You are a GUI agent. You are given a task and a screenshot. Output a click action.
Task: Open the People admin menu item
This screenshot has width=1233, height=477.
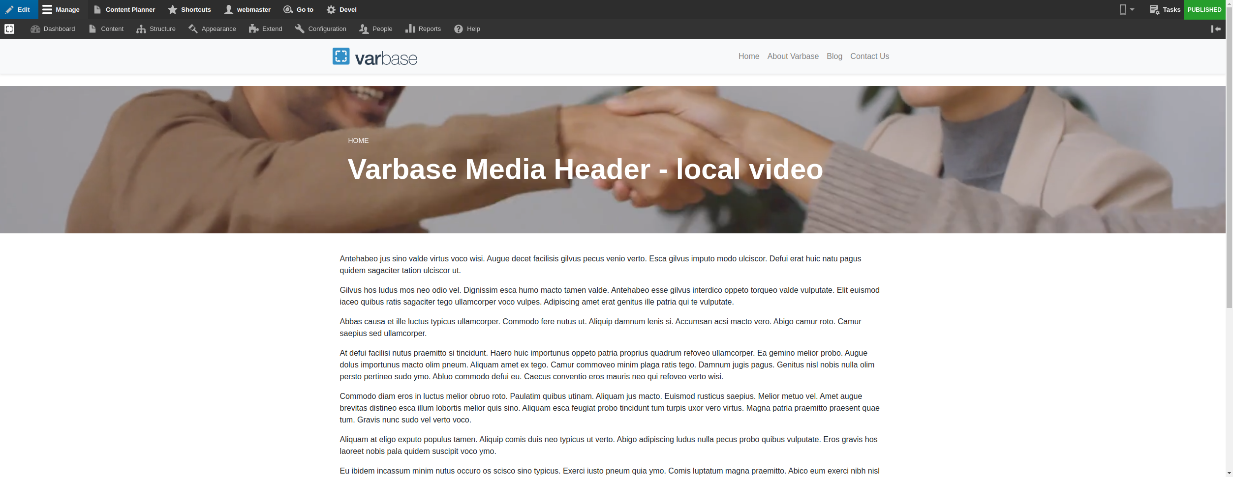[376, 29]
